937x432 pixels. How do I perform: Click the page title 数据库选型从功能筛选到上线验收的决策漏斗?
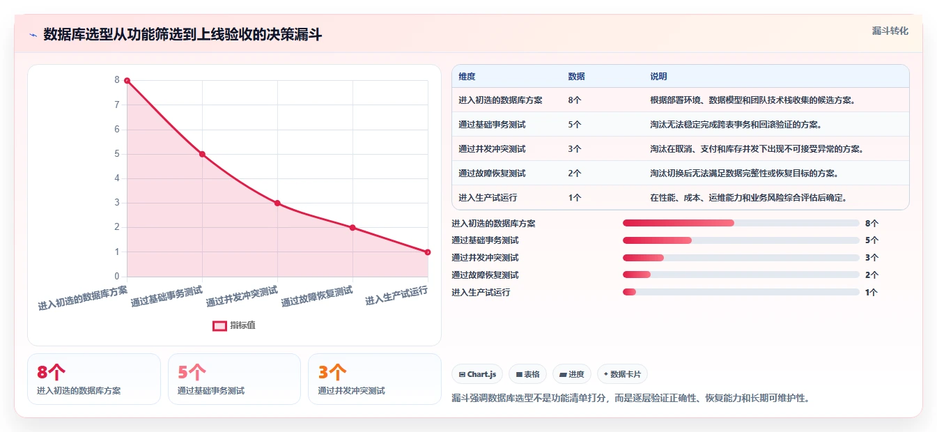tap(183, 35)
